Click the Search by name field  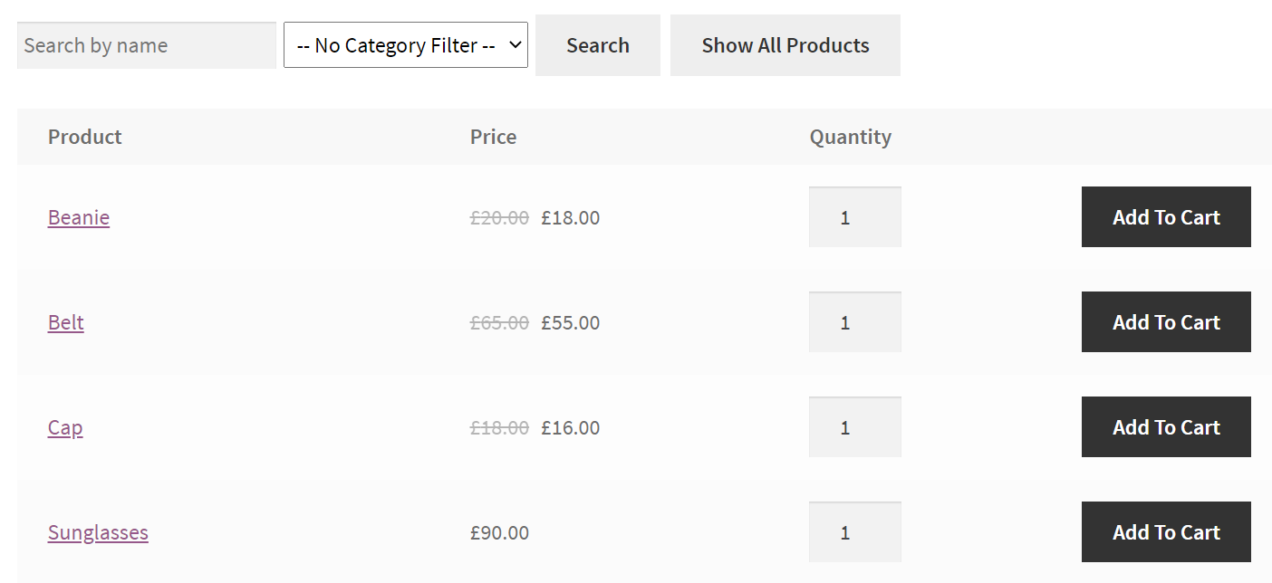[146, 45]
